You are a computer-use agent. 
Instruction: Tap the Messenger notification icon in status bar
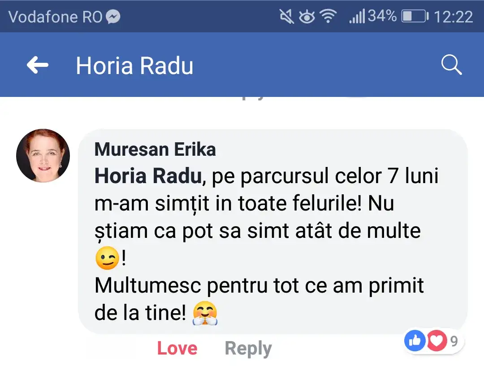[113, 17]
